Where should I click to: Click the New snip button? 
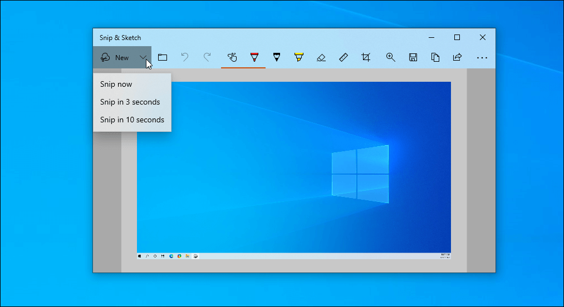114,57
